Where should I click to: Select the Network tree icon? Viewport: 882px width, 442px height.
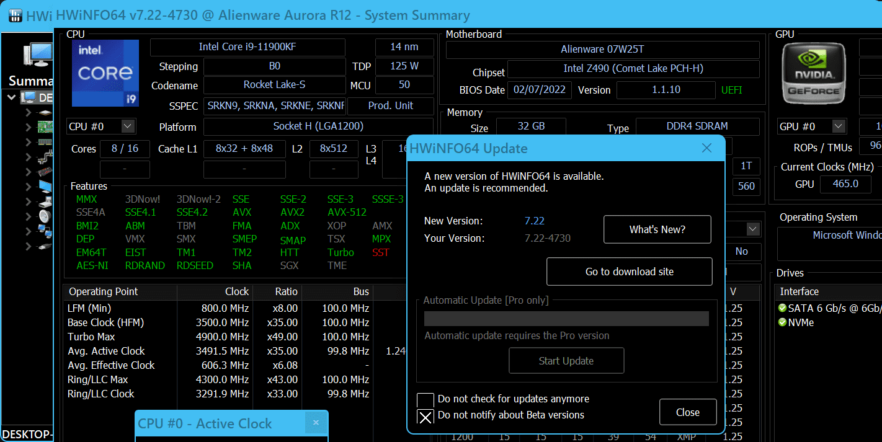45,231
